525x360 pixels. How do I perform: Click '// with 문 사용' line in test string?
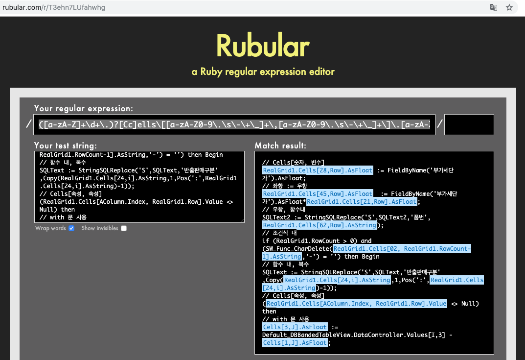[x=63, y=217]
